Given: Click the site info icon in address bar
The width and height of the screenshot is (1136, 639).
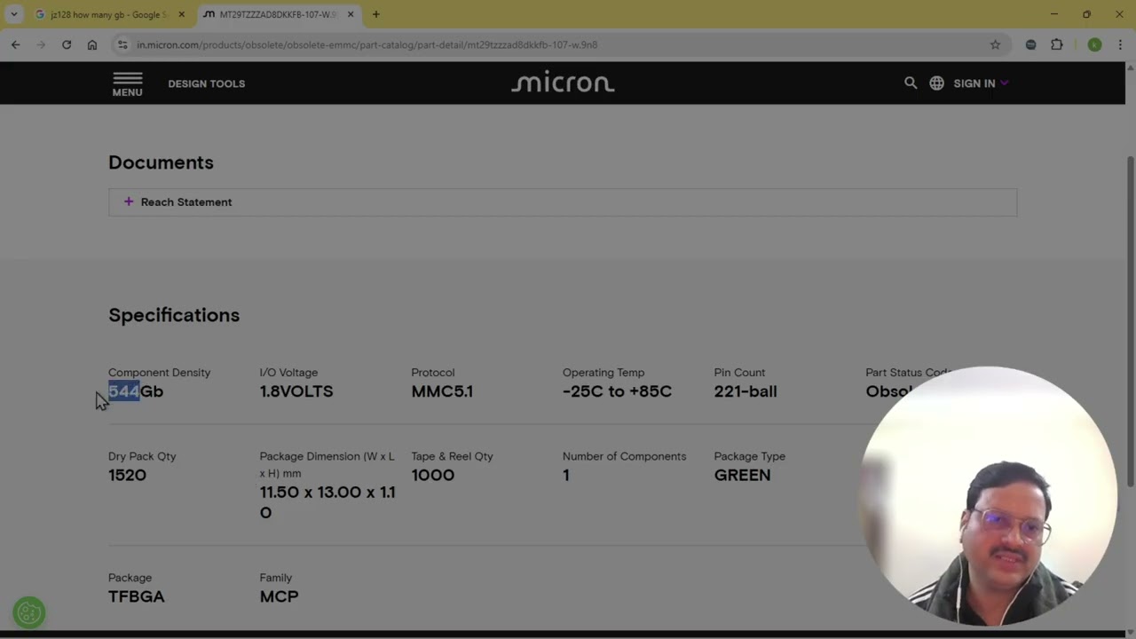Looking at the screenshot, I should point(122,44).
